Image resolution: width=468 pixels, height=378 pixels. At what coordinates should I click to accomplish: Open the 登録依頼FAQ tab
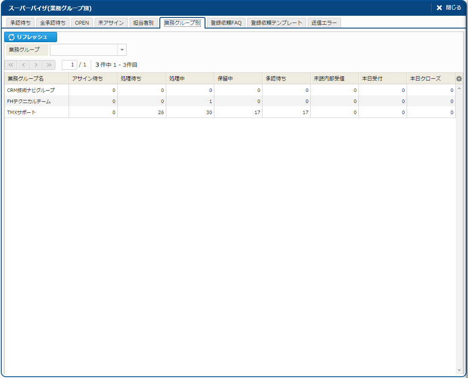pos(226,23)
